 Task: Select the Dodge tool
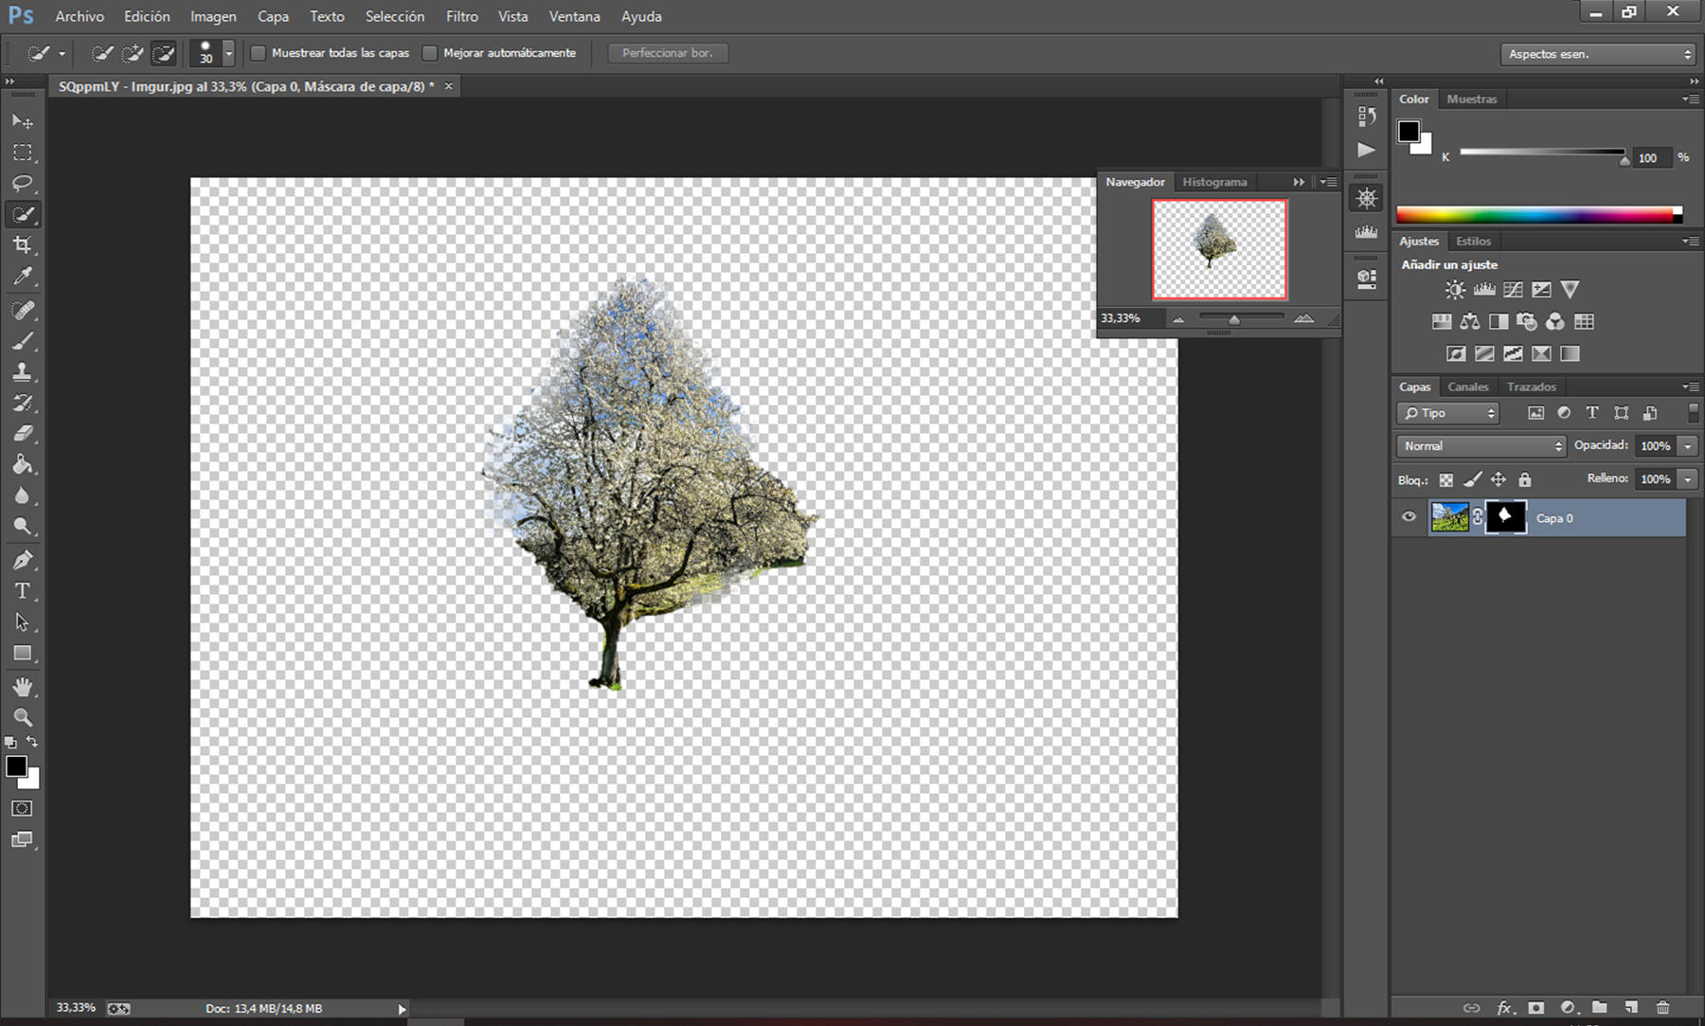click(23, 527)
